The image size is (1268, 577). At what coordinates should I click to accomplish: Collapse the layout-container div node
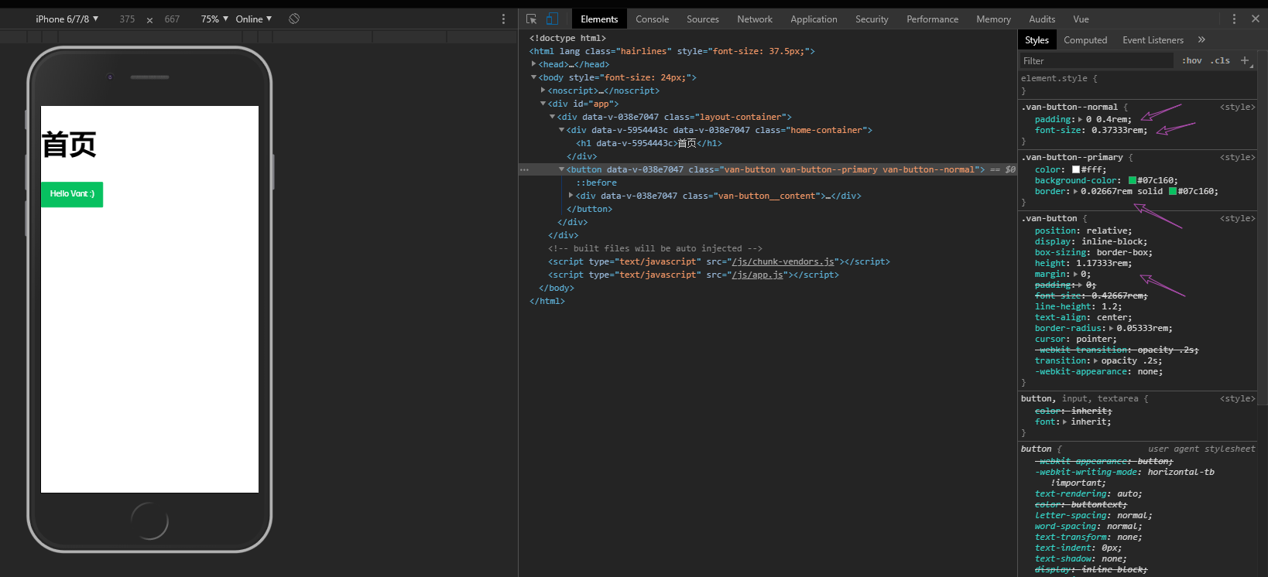click(552, 117)
